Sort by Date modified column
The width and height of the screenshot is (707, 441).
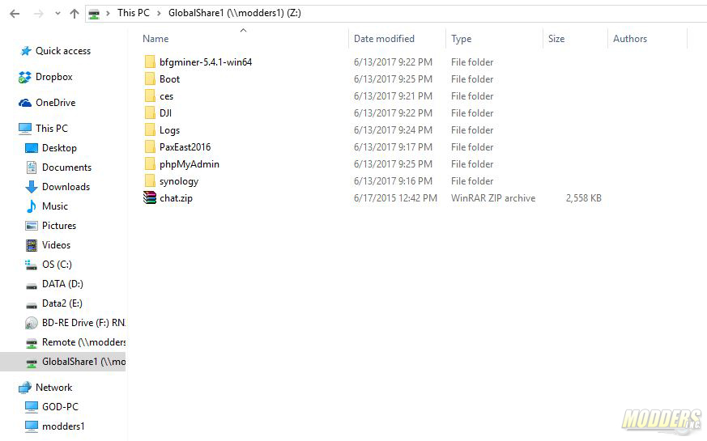coord(384,39)
